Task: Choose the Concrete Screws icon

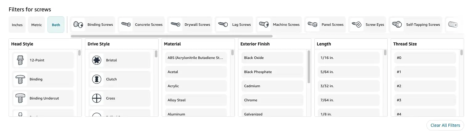Action: (x=126, y=25)
